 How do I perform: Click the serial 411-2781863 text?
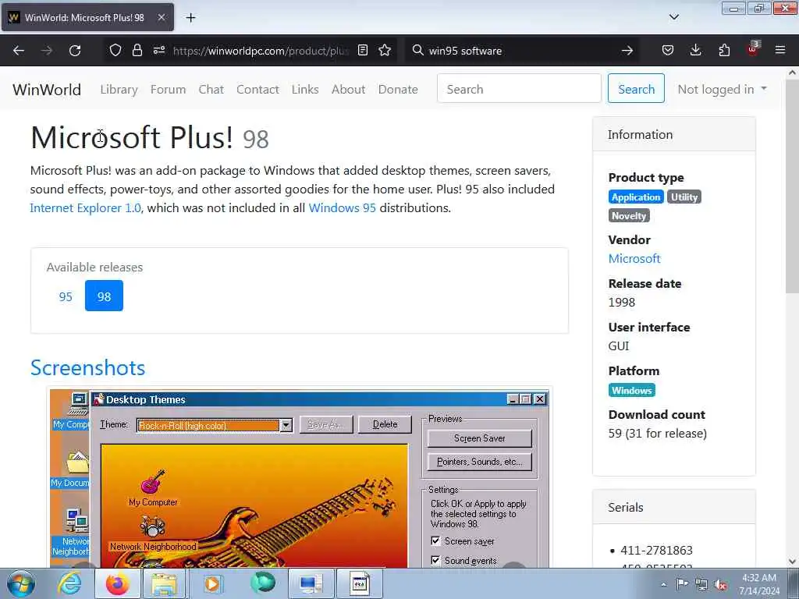point(656,551)
